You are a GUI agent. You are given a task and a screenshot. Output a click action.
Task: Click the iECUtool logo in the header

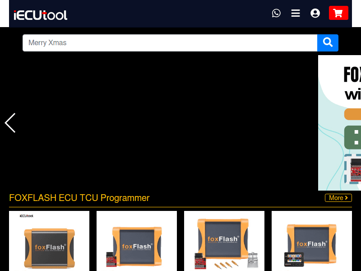click(41, 14)
